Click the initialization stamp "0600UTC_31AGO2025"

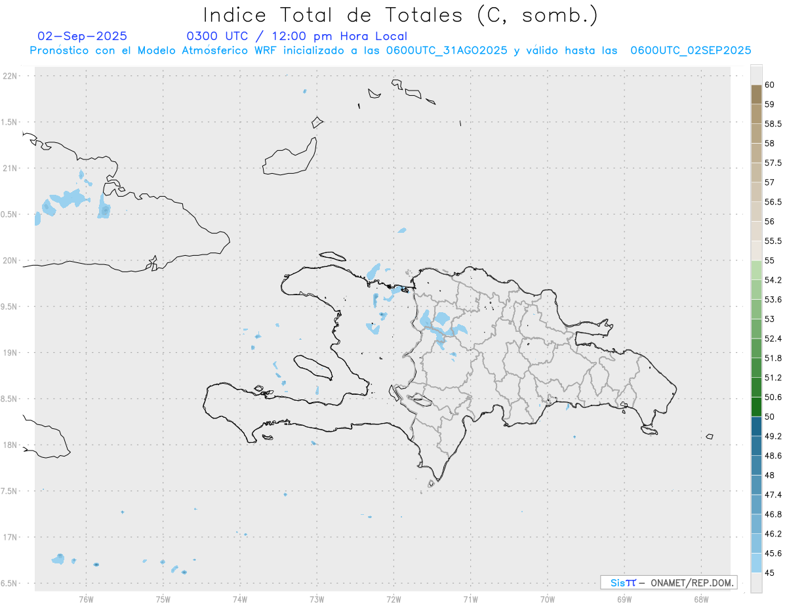tap(447, 51)
